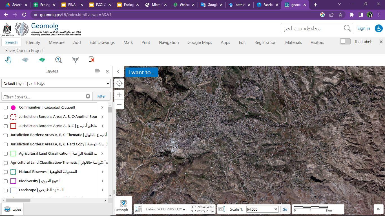Open the Edit Drawings tab
Viewport: 385px width, 216px height.
coord(102,42)
